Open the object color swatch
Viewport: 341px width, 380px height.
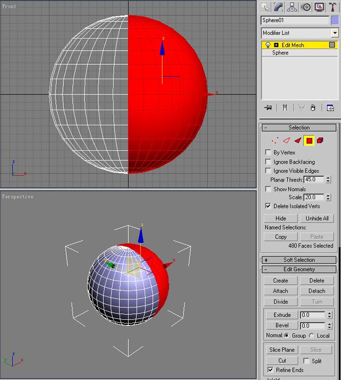[x=335, y=20]
